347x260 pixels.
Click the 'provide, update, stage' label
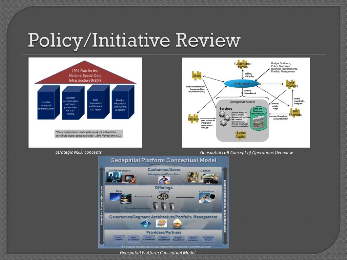click(275, 106)
